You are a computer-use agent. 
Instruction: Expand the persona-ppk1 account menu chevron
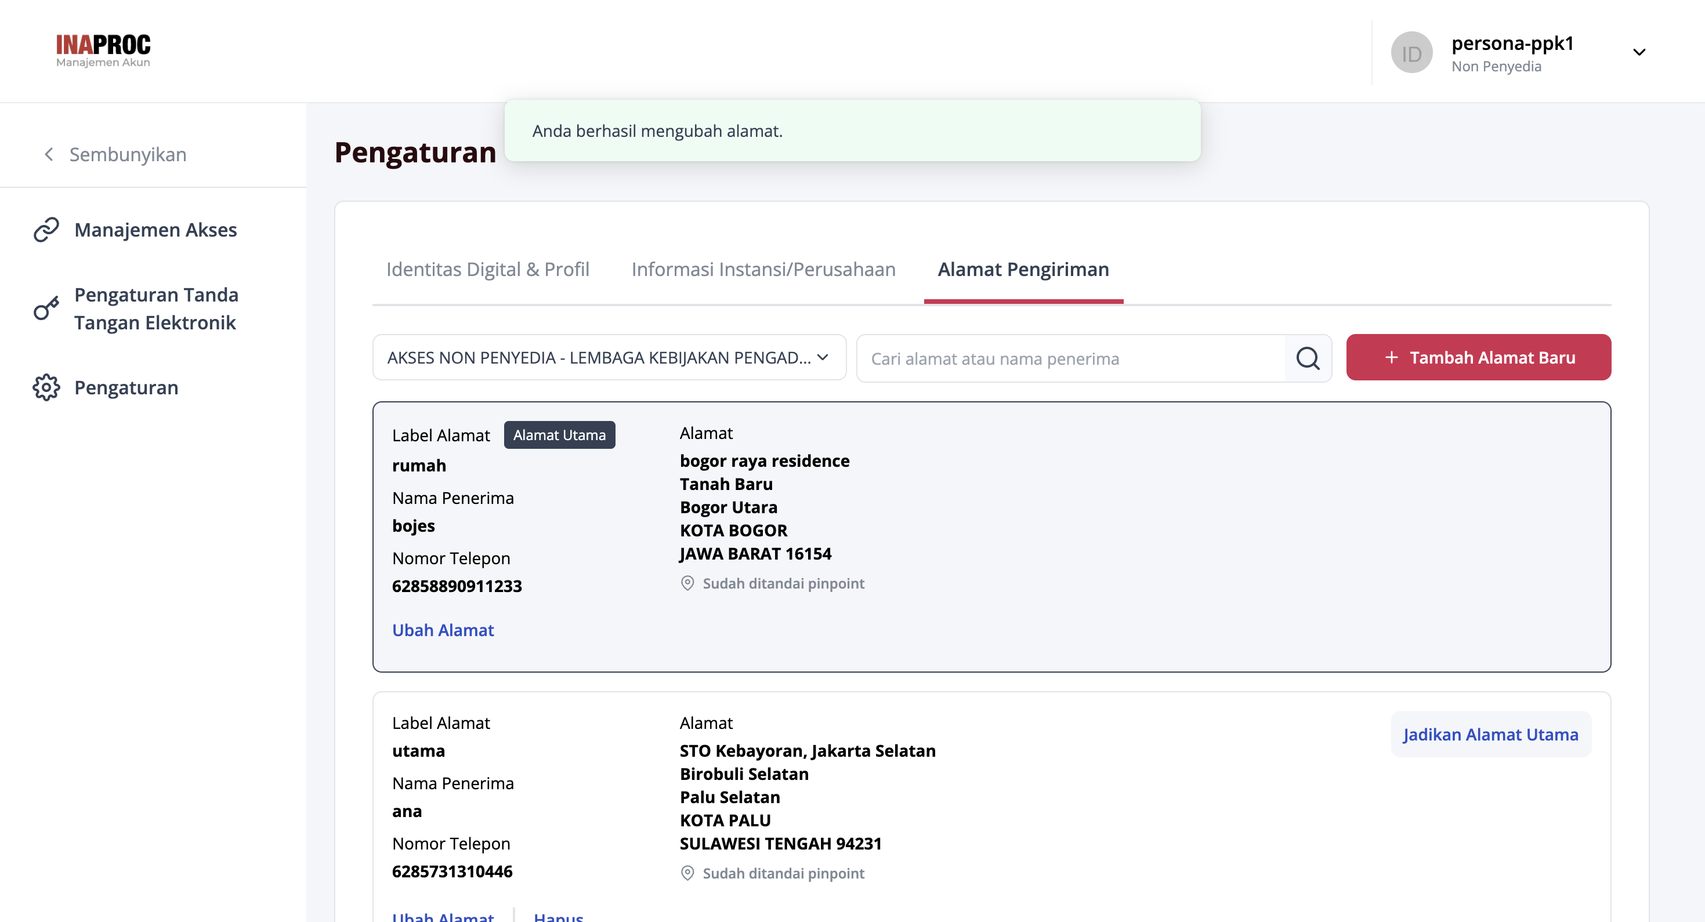tap(1639, 52)
